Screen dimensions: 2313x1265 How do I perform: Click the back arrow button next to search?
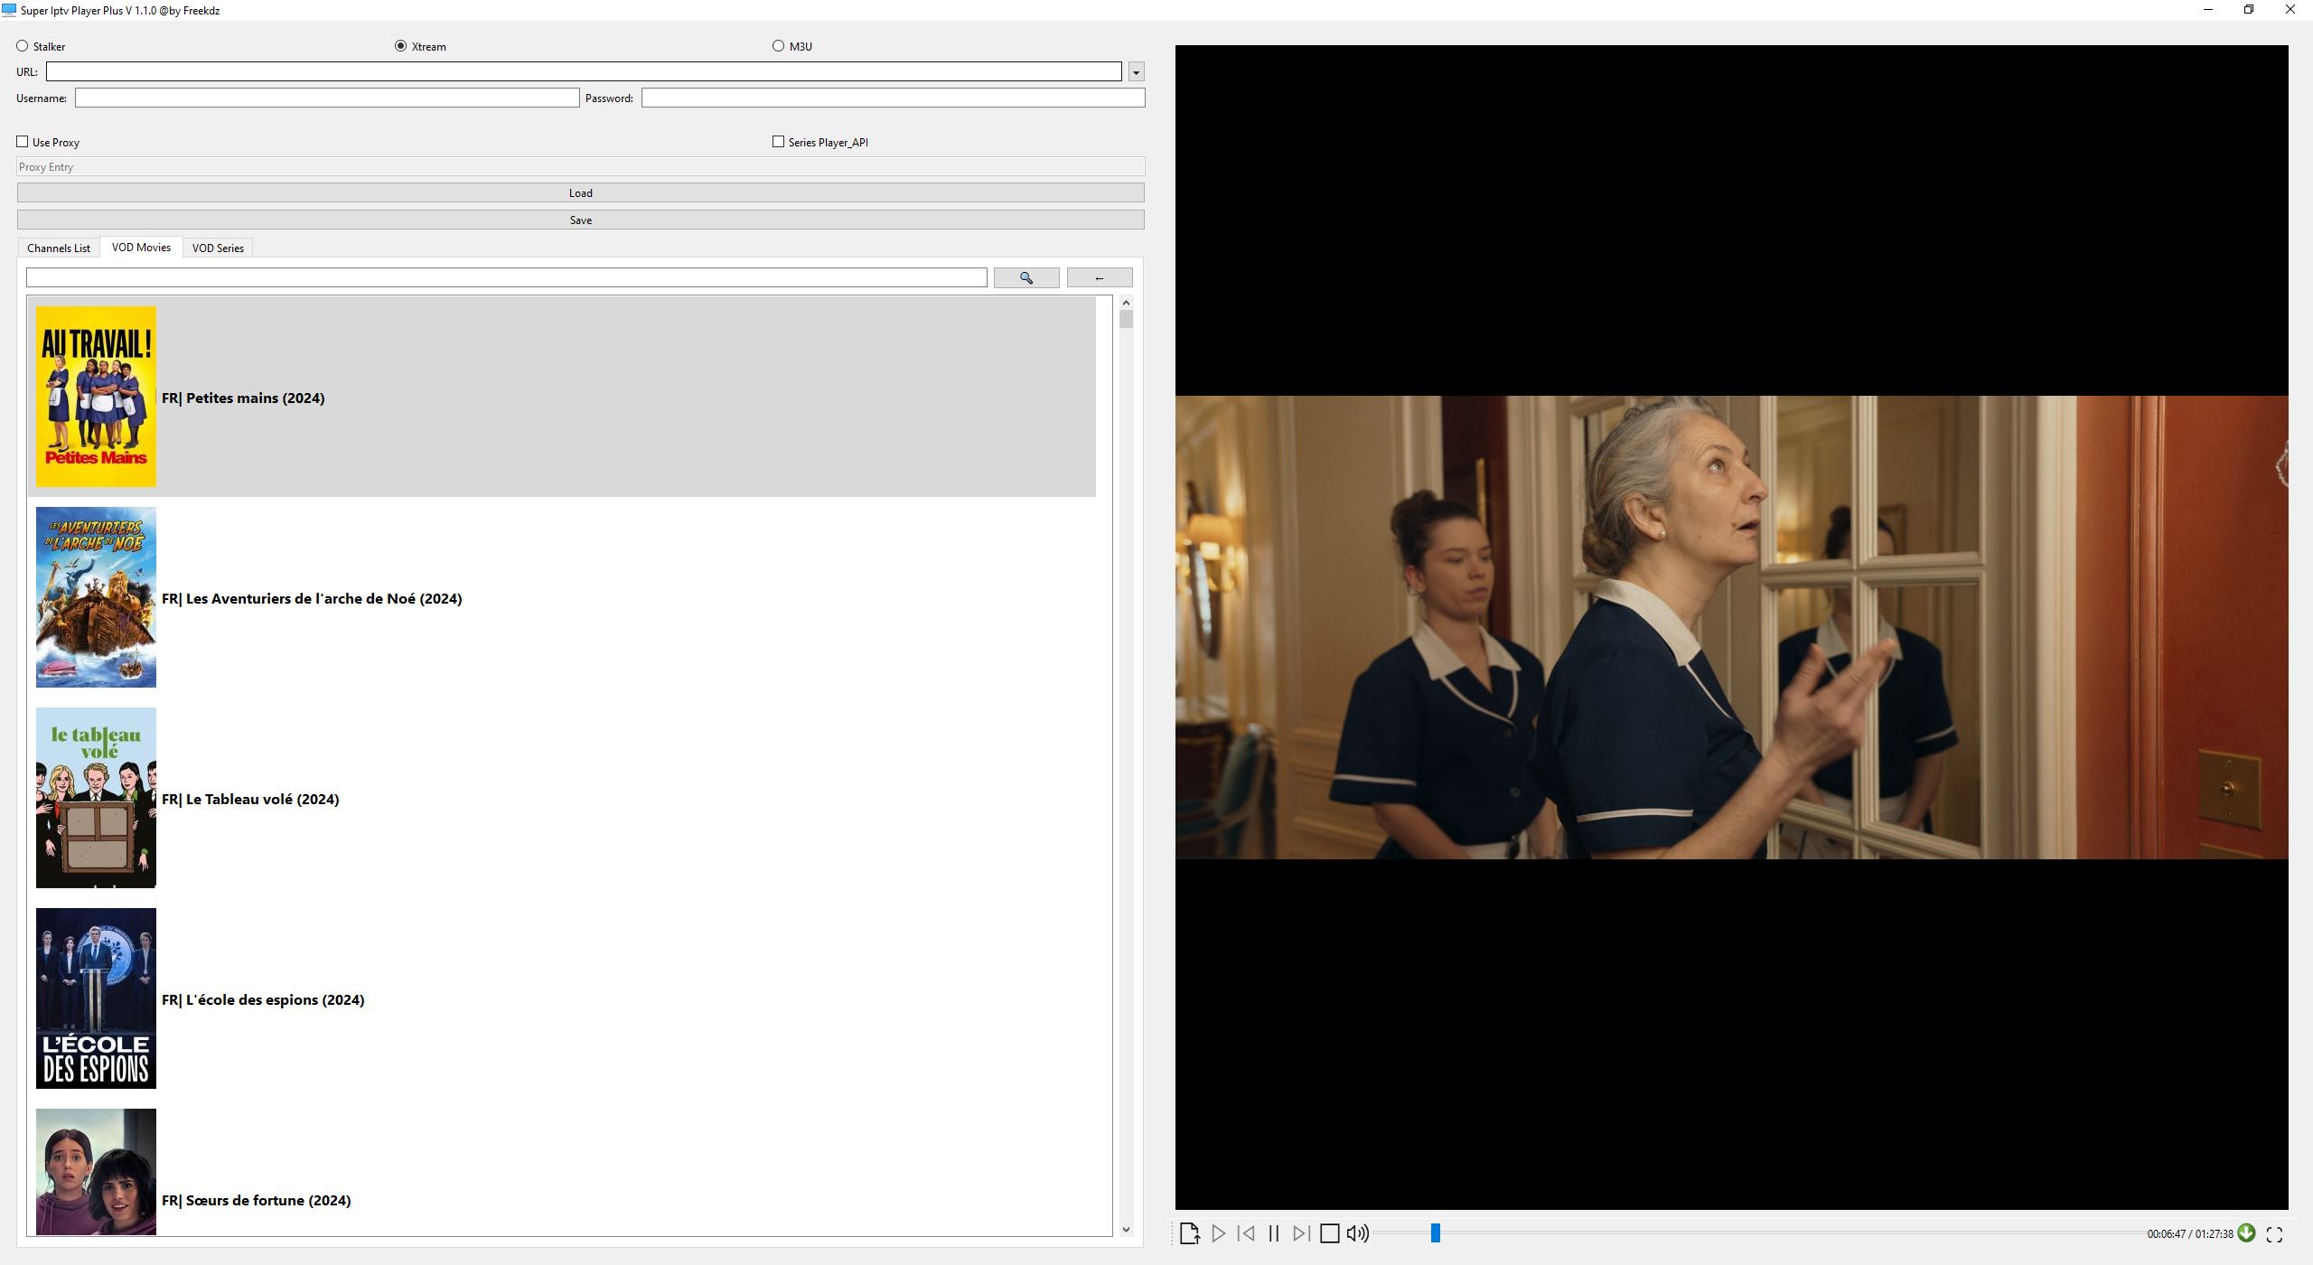(1100, 278)
